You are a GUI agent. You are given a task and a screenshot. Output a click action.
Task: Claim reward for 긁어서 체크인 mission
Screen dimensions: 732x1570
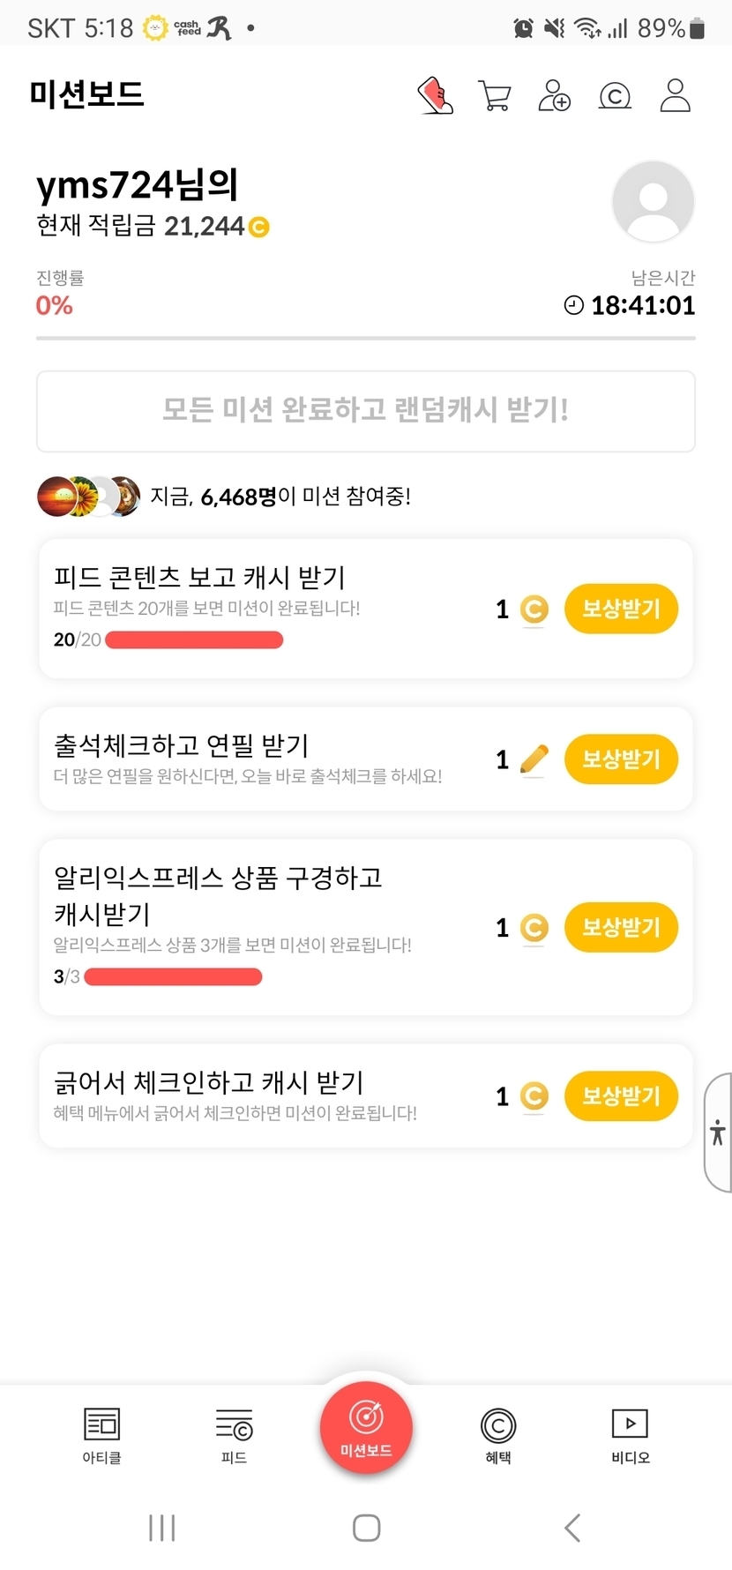pyautogui.click(x=621, y=1096)
